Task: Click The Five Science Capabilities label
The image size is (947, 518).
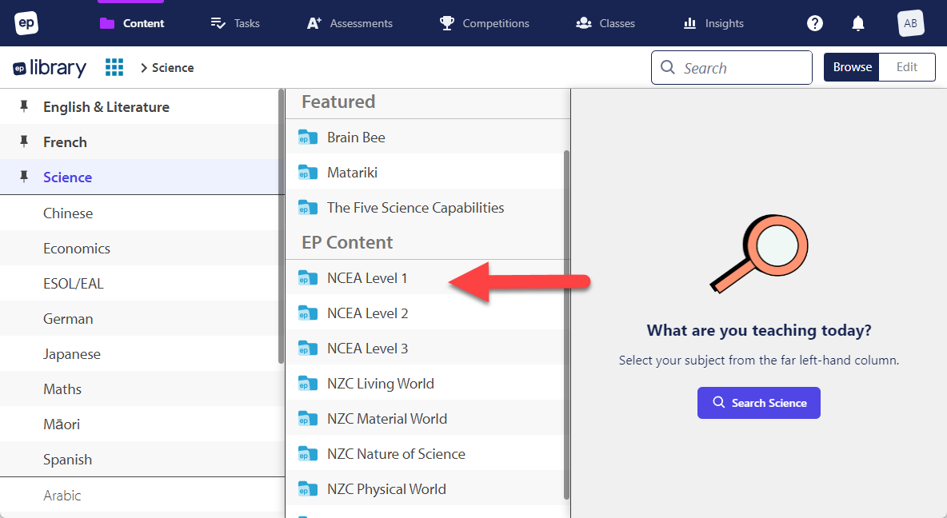Action: 416,208
